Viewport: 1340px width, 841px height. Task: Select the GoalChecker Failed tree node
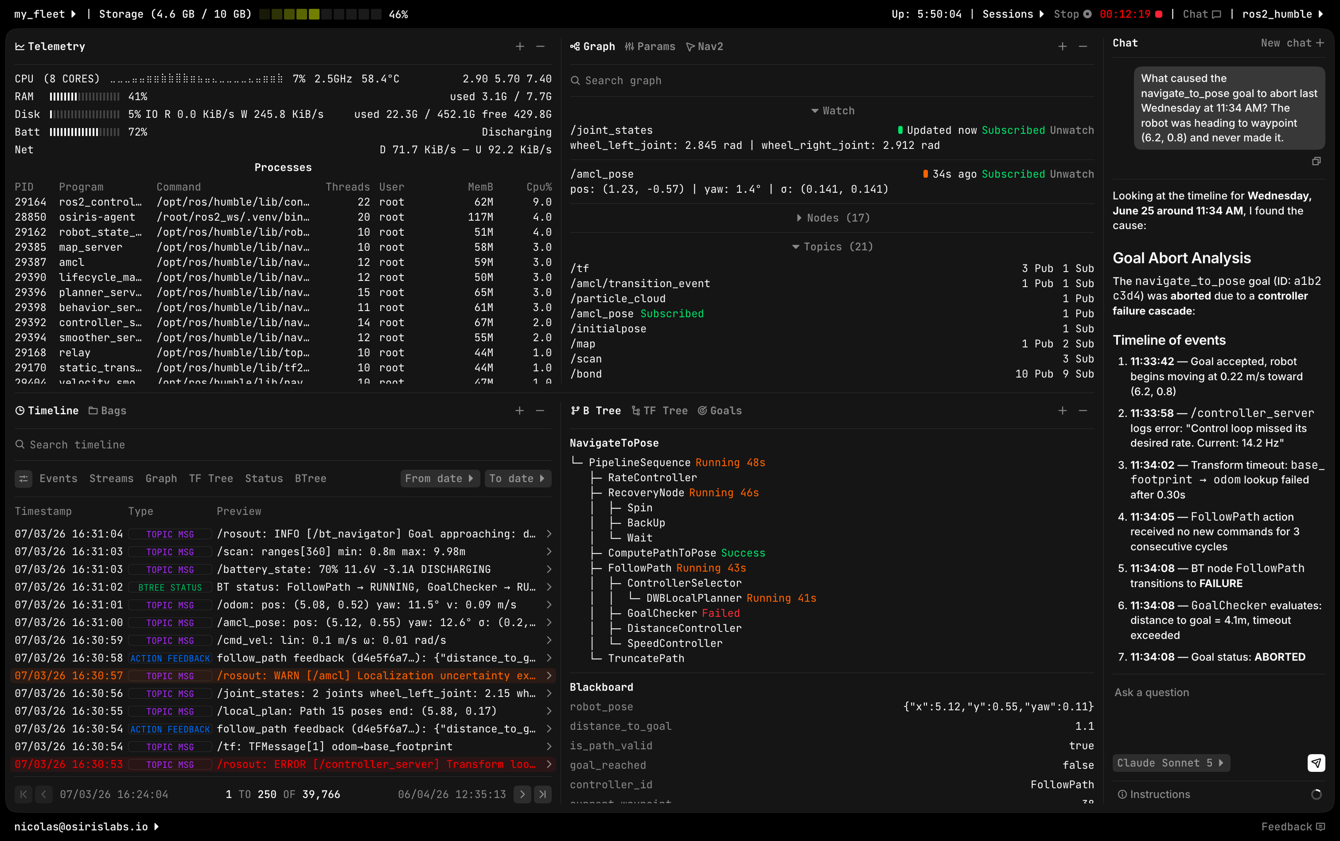click(683, 613)
